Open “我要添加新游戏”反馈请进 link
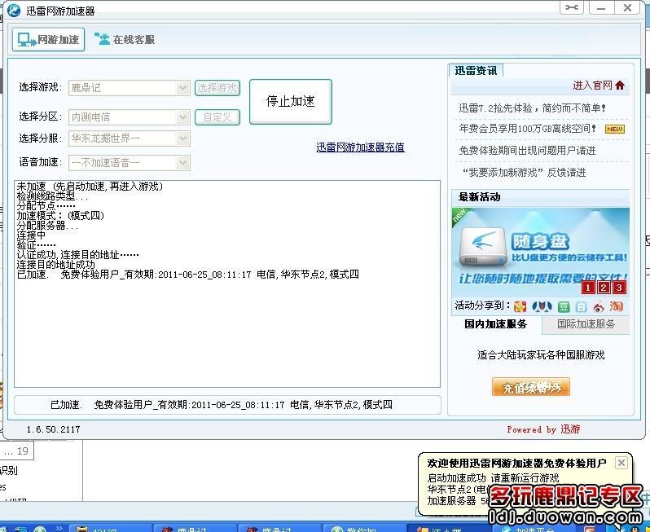Image resolution: width=650 pixels, height=532 pixels. point(524,173)
